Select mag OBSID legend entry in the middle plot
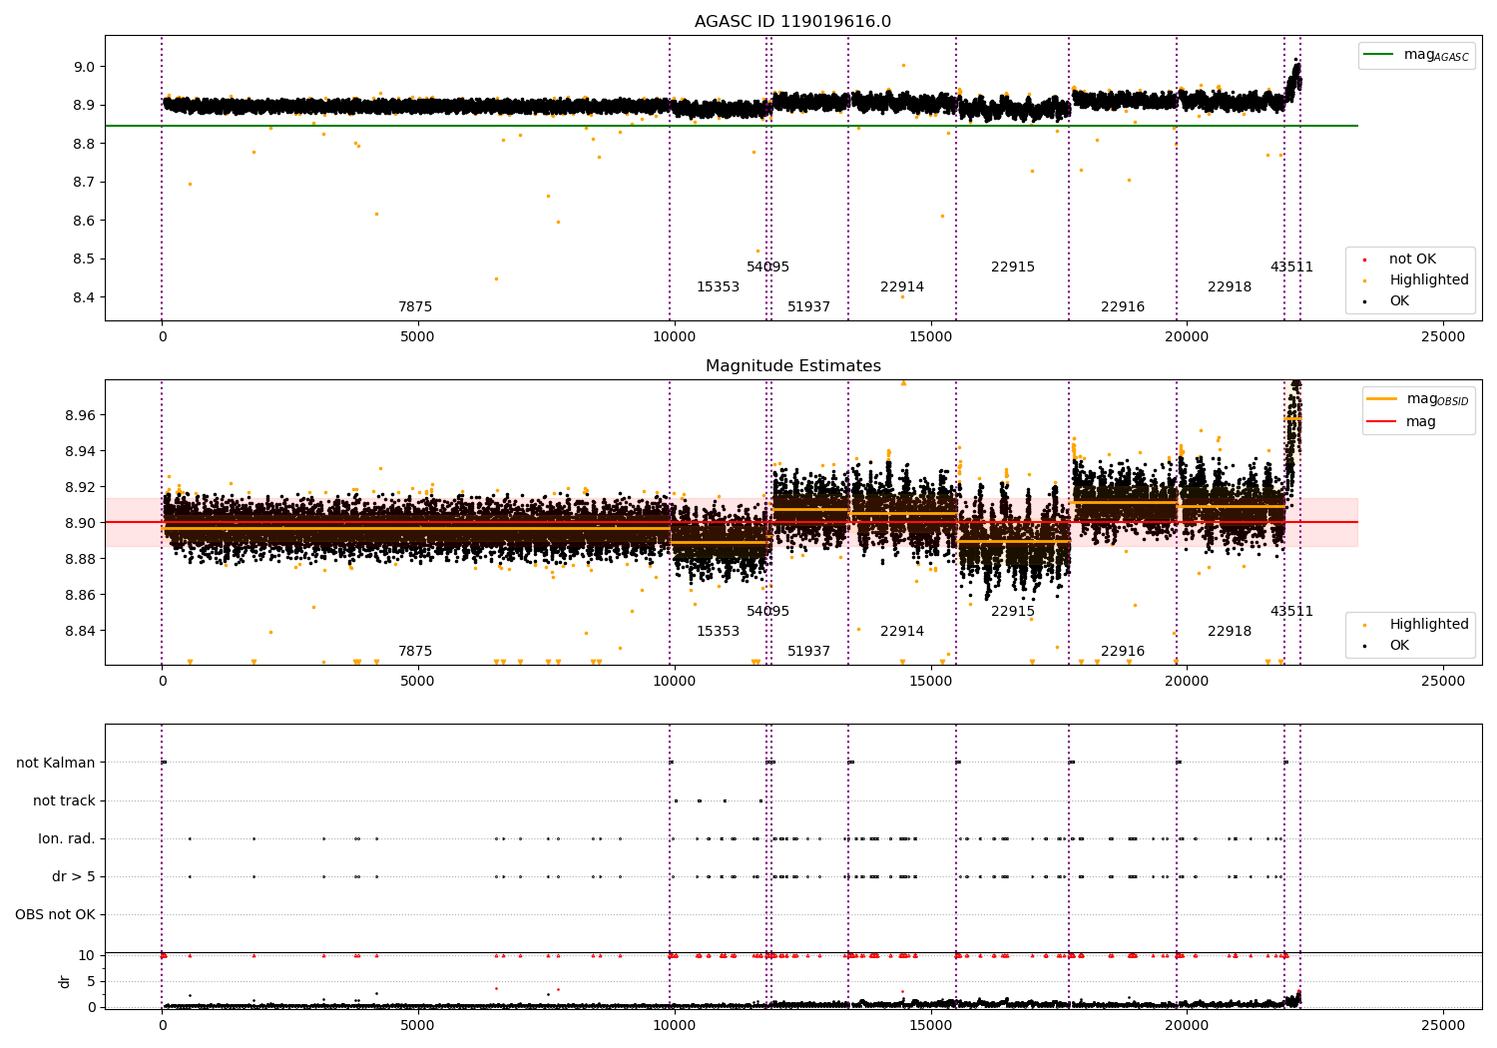The height and width of the screenshot is (1048, 1497). coord(1419,399)
